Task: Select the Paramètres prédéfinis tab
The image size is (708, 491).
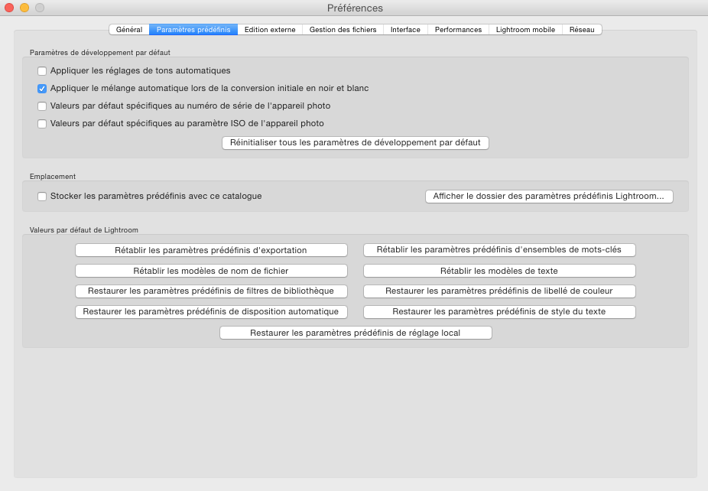Action: pyautogui.click(x=193, y=29)
